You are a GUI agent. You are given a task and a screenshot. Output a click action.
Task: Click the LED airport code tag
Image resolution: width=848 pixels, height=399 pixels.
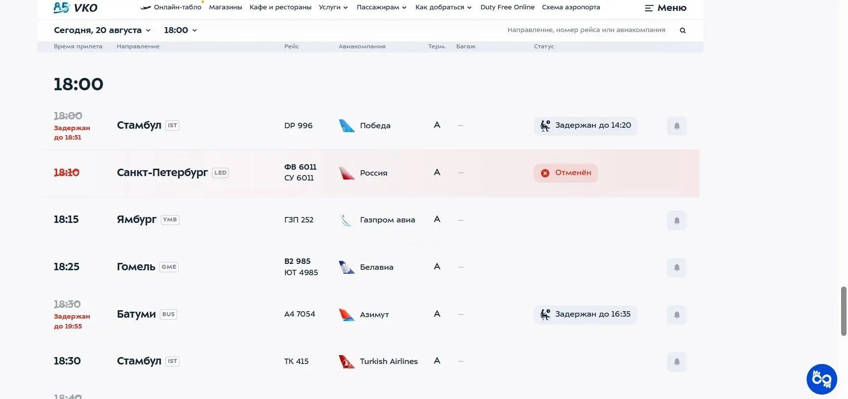coord(221,173)
